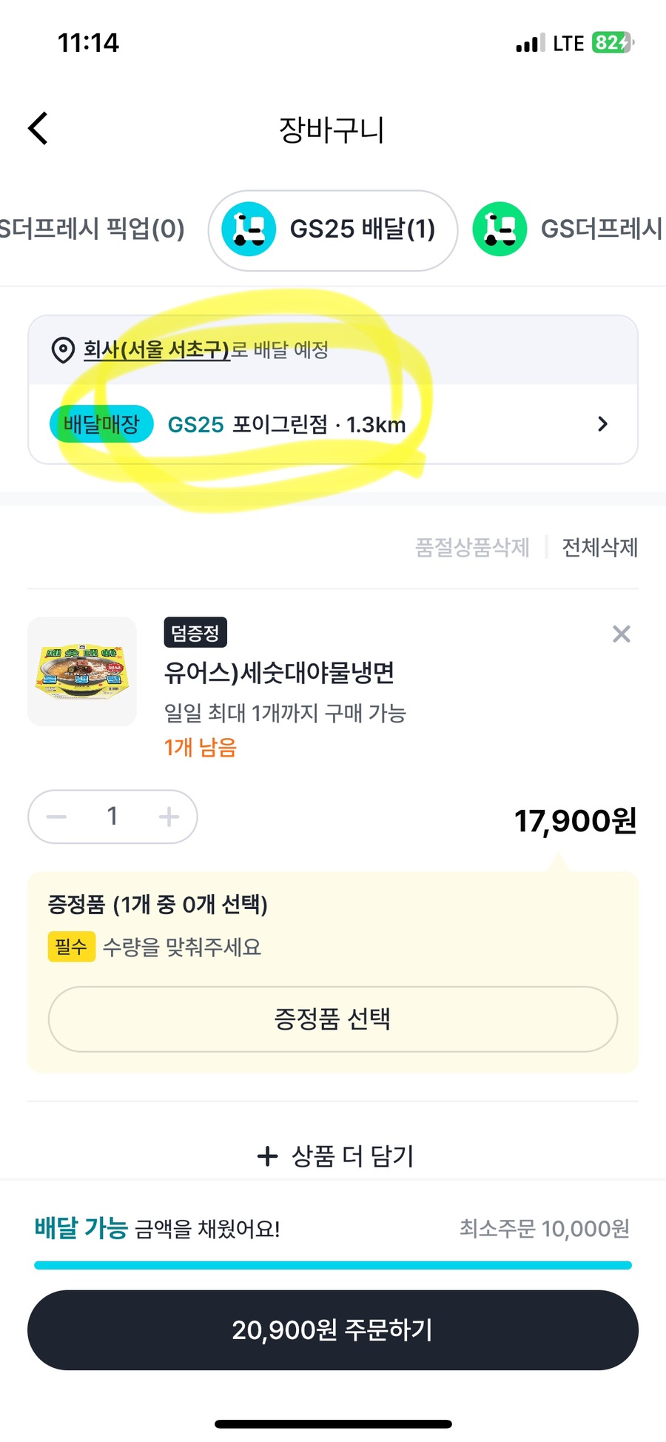Viewport: 666px width, 1442px height.
Task: Tap 품절상품삭제 to delete sold-out items
Action: tap(472, 547)
